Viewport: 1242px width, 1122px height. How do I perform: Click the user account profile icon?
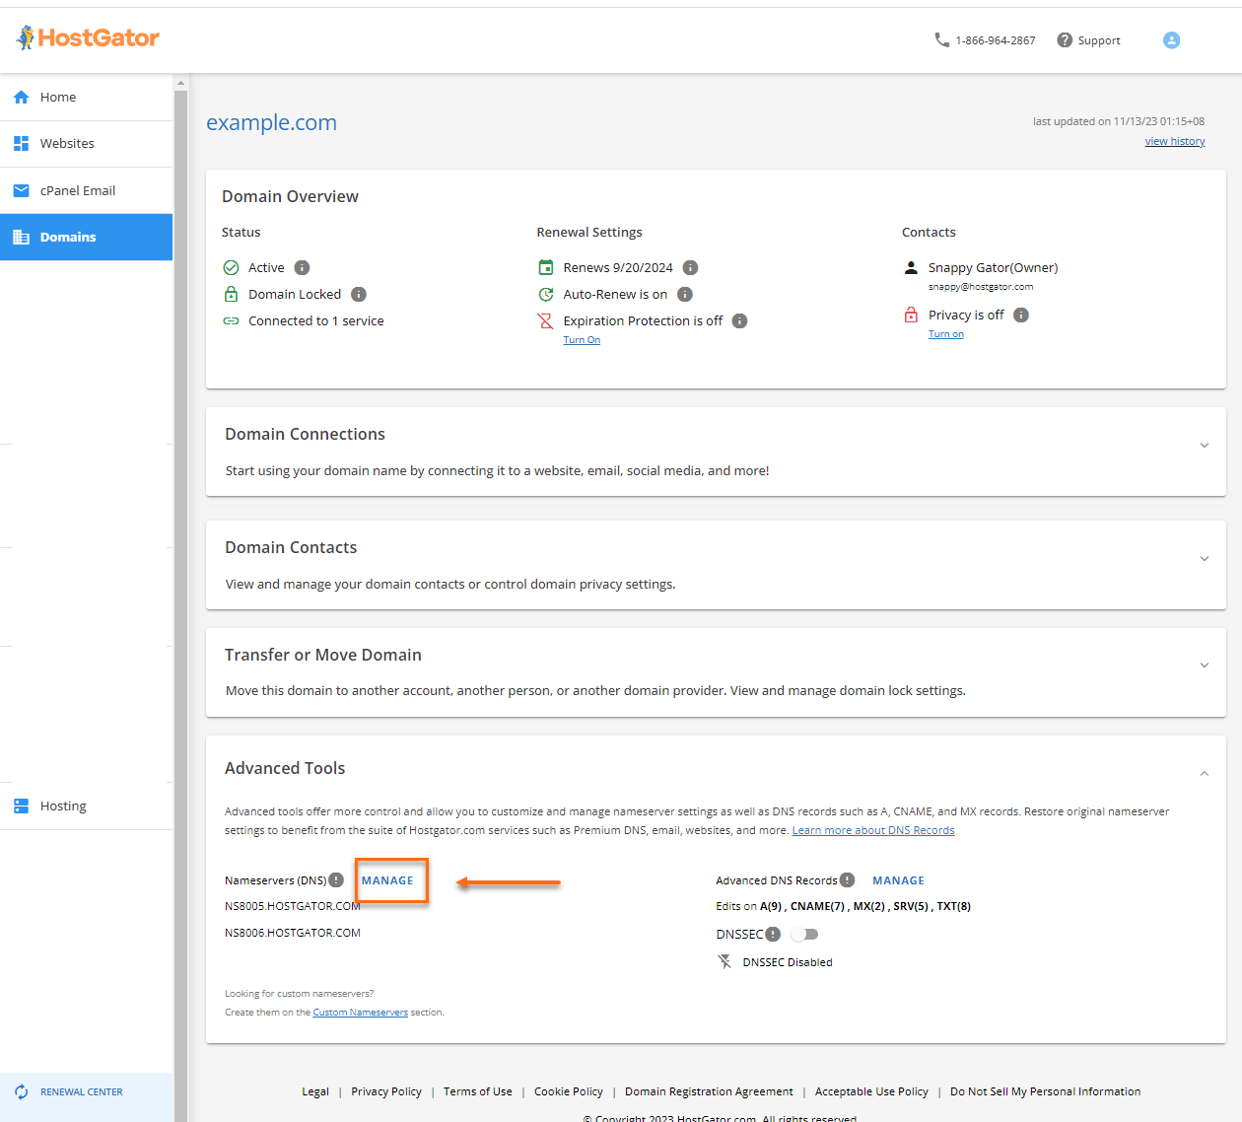click(x=1171, y=39)
